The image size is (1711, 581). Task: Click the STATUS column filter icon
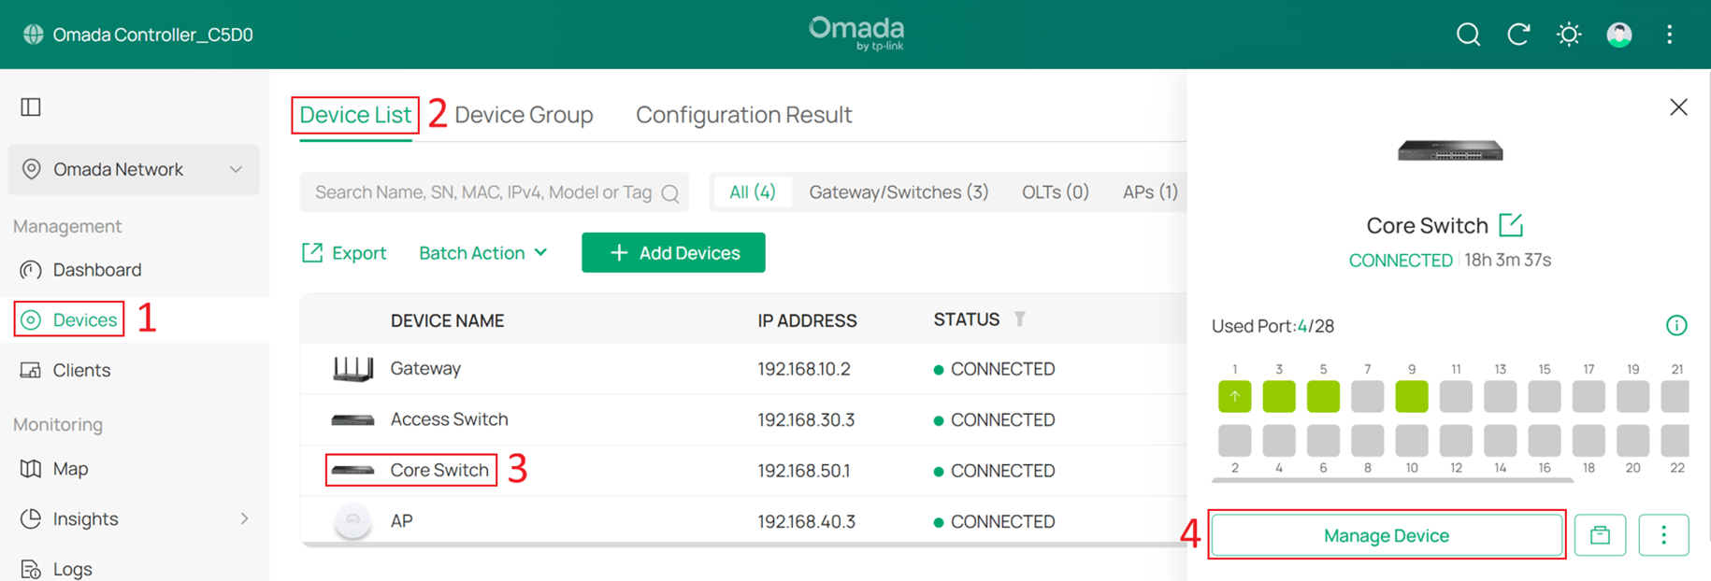[x=1020, y=319]
